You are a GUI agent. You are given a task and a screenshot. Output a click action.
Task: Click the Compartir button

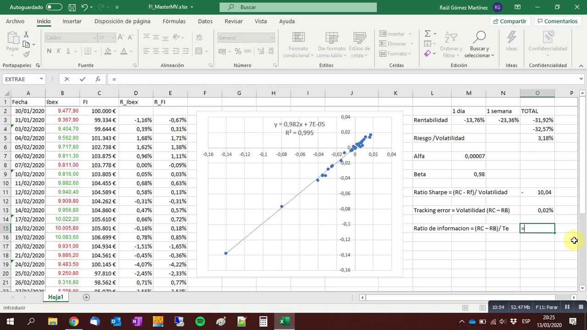[x=510, y=21]
